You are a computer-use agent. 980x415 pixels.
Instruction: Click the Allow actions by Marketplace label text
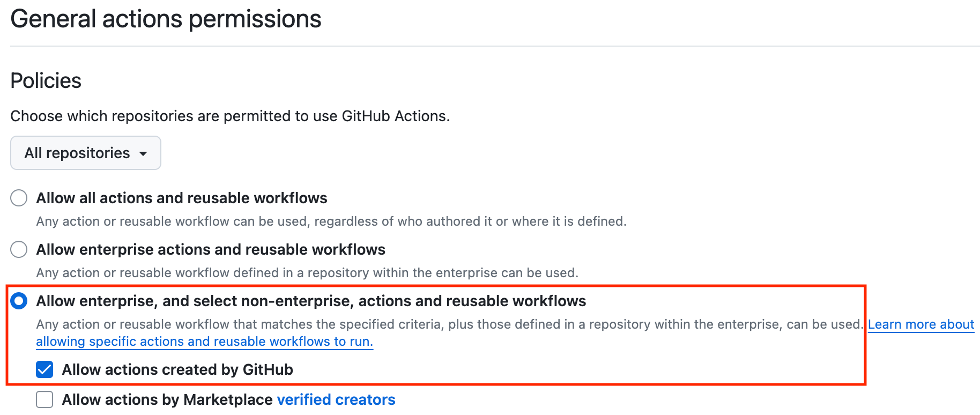tap(167, 399)
